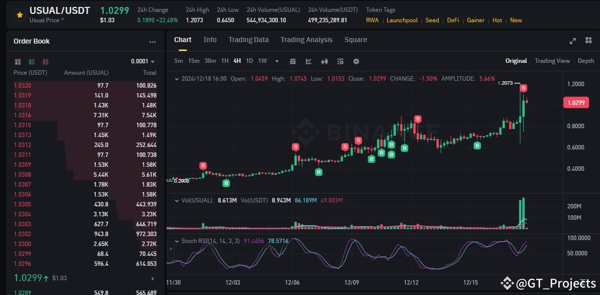Open the extra timeframe dropdown arrow
The image size is (600, 295).
click(276, 61)
